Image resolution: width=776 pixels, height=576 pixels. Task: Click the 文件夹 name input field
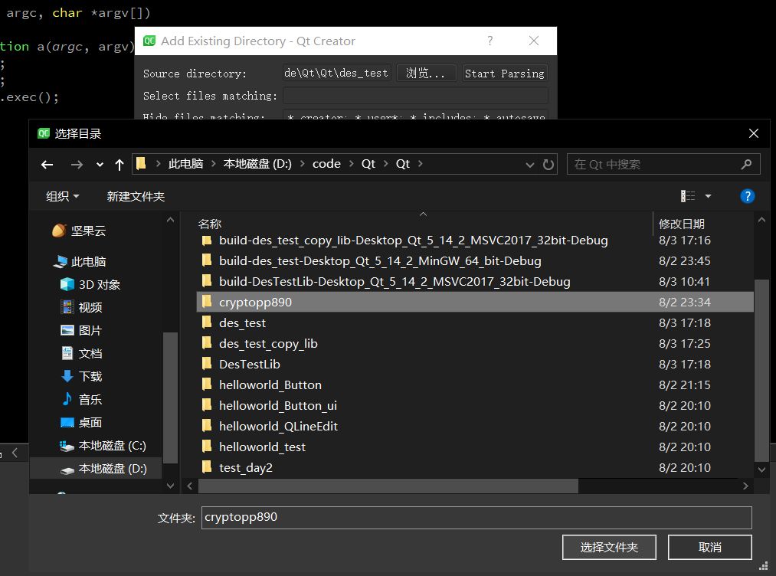476,517
